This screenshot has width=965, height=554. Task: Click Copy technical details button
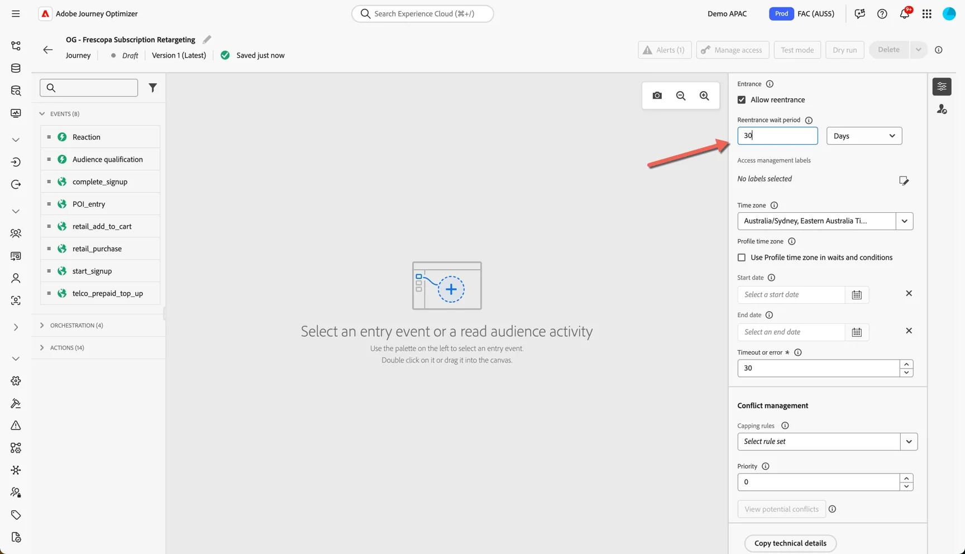(790, 543)
